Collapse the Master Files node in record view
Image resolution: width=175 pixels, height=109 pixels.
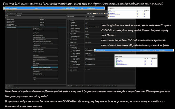pos(68,45)
